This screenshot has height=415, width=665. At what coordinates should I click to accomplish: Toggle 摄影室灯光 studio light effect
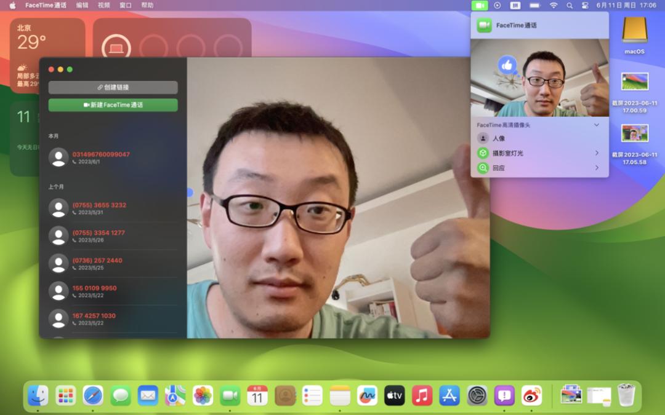coord(483,153)
